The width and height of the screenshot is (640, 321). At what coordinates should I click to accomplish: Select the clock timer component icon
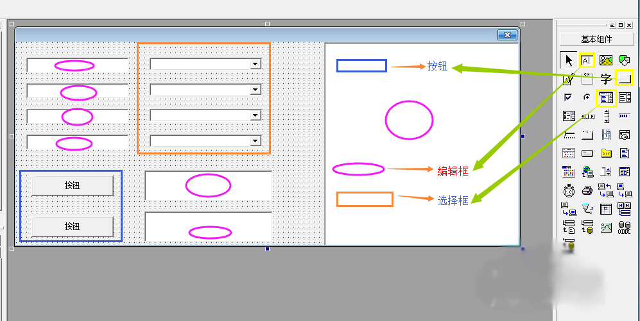coord(569,190)
